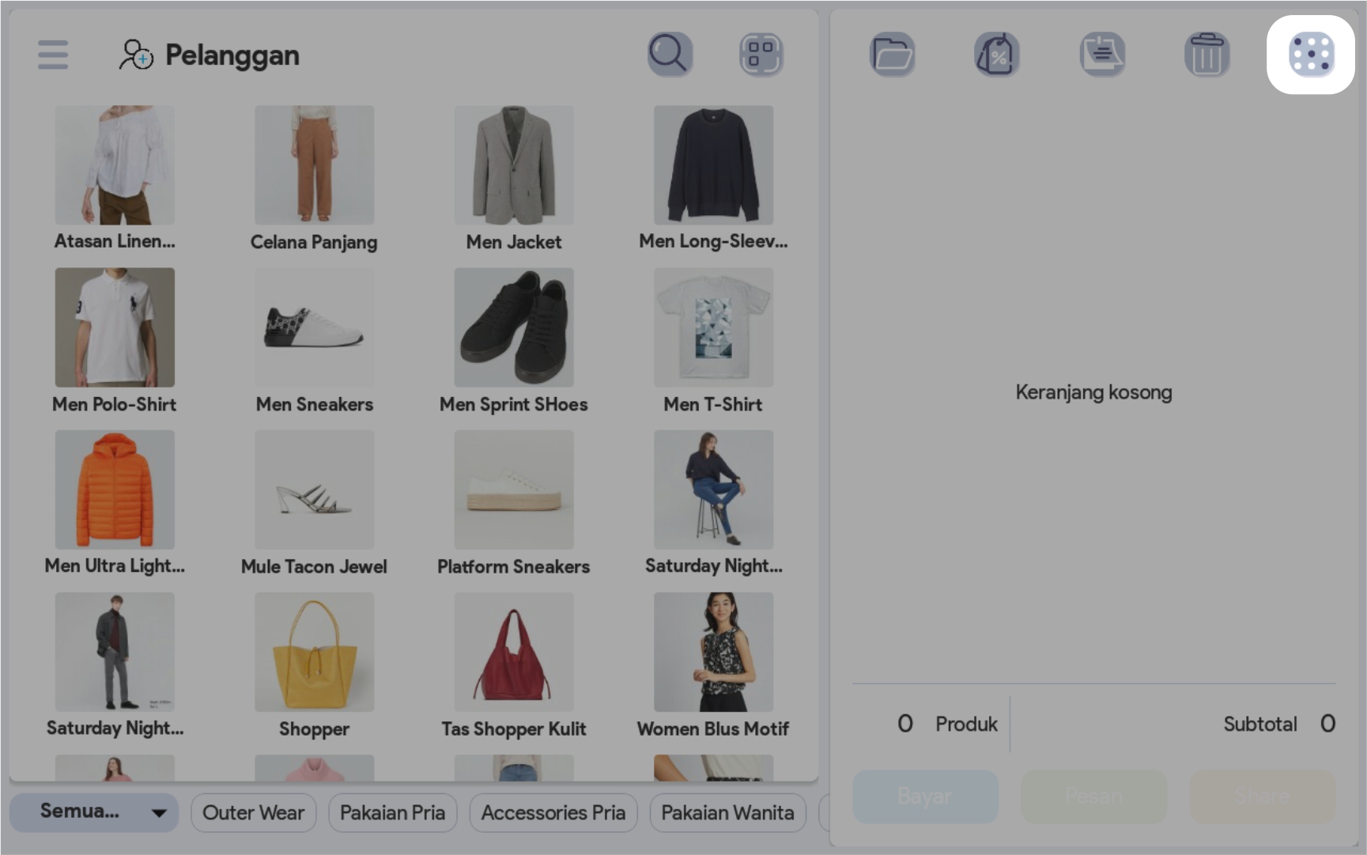Open the order notes receipt icon
Image resolution: width=1367 pixels, height=855 pixels.
(x=1102, y=55)
